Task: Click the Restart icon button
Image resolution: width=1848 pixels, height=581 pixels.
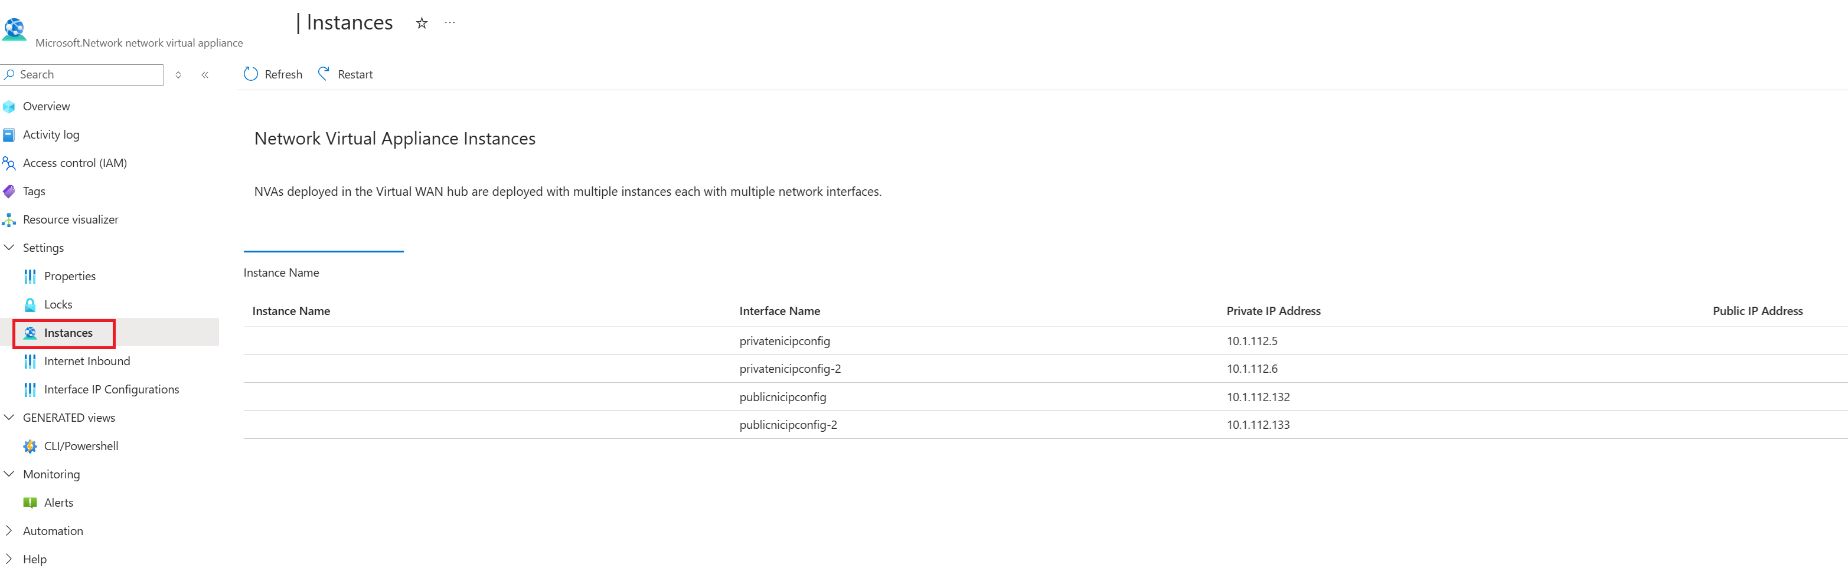Action: 324,74
